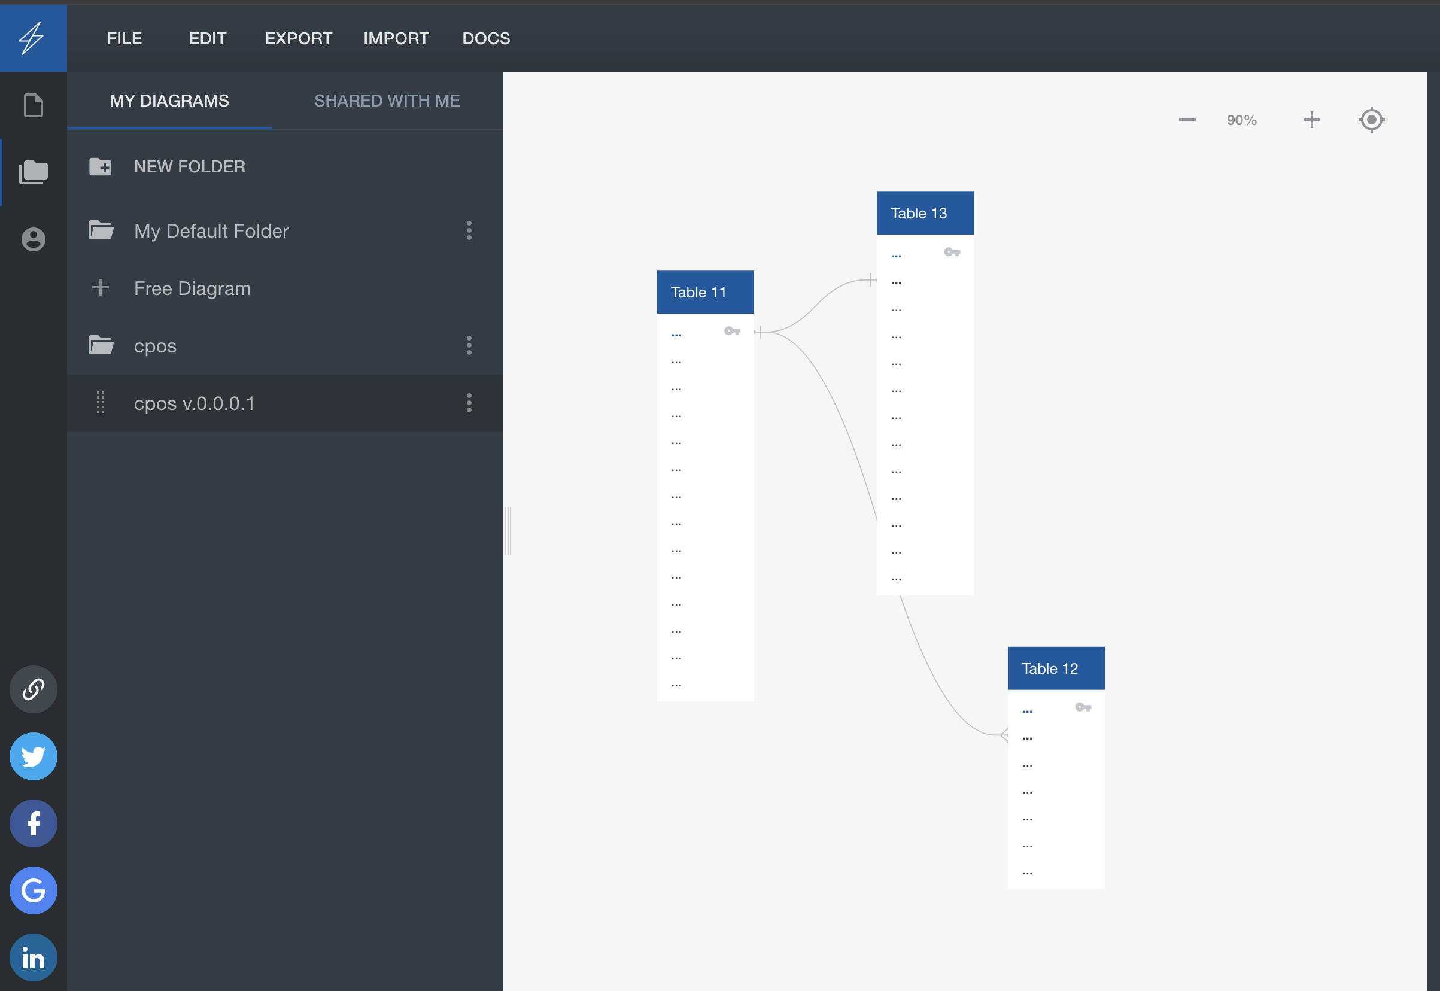Open options menu for My Default Folder

(469, 230)
